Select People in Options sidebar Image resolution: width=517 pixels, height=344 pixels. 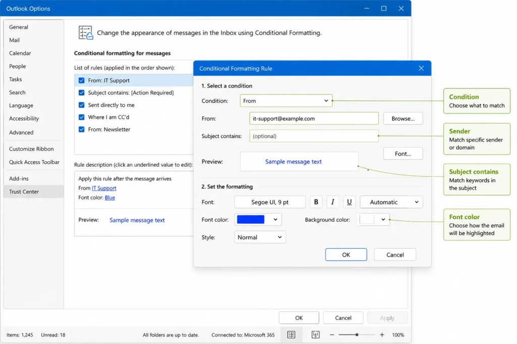(x=33, y=66)
